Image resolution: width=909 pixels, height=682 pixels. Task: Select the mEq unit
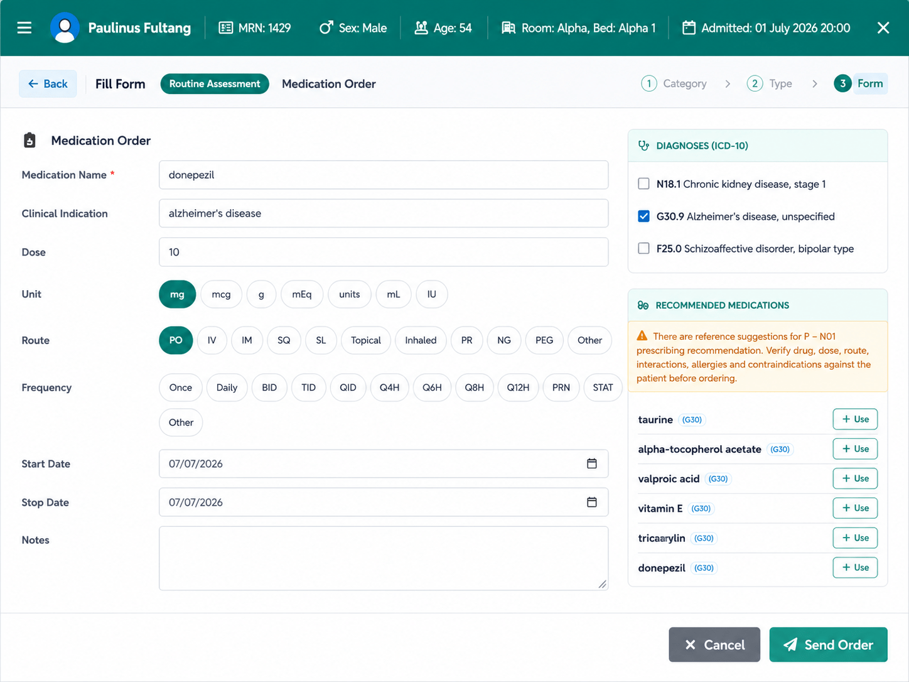click(x=302, y=294)
